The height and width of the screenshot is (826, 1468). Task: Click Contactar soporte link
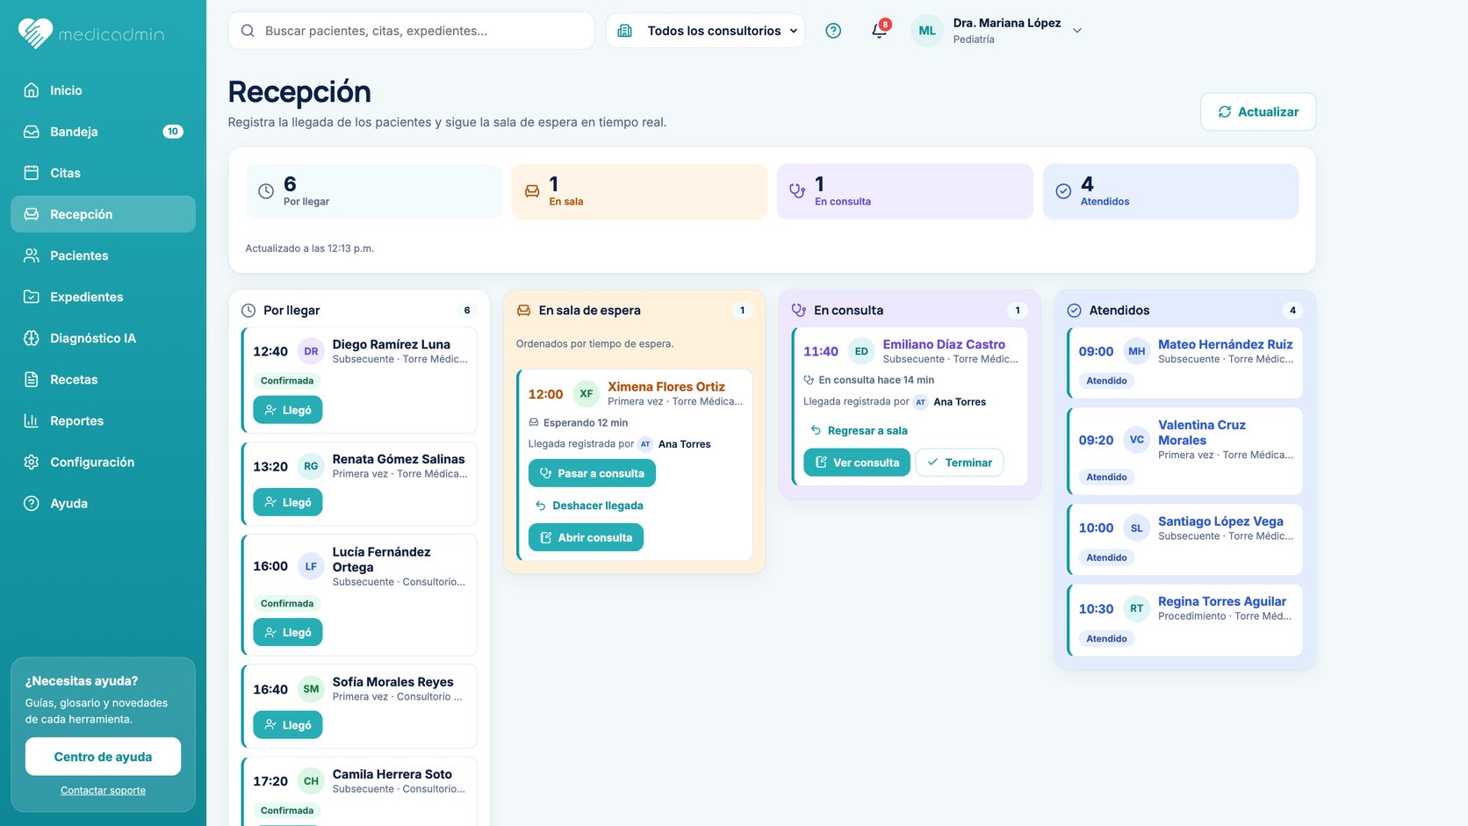[103, 790]
